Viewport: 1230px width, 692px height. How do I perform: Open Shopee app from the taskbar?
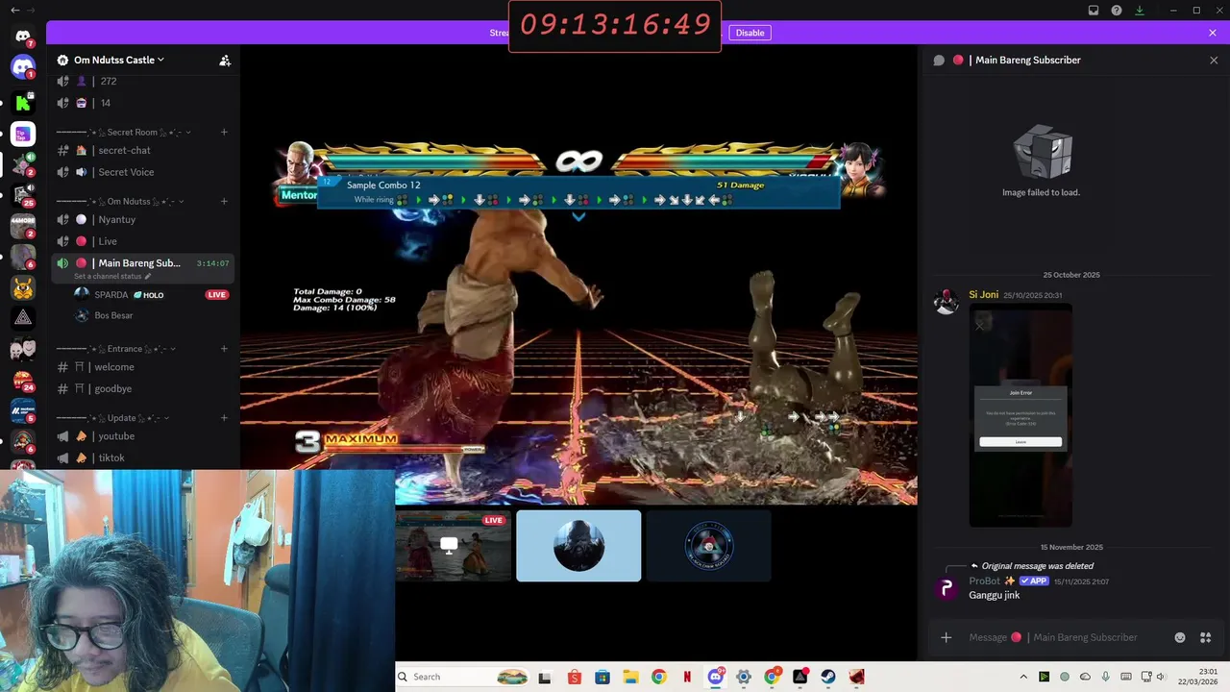point(575,677)
